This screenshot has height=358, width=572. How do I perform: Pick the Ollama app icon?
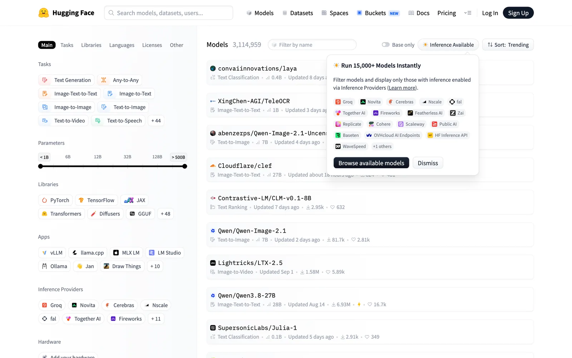click(x=45, y=266)
